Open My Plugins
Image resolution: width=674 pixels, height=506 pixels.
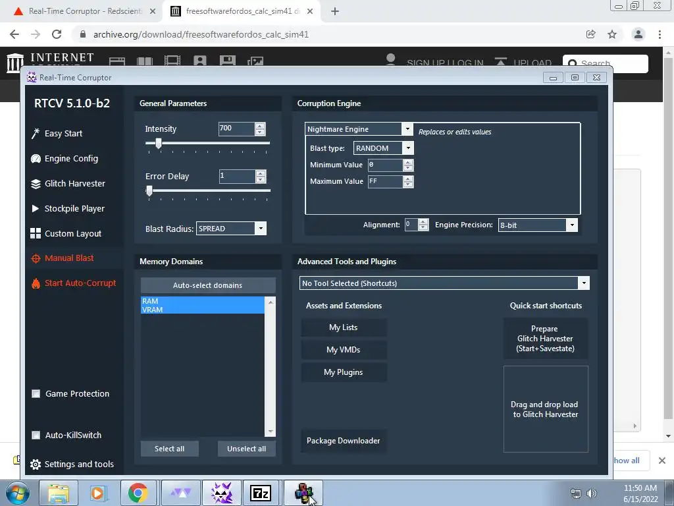344,372
